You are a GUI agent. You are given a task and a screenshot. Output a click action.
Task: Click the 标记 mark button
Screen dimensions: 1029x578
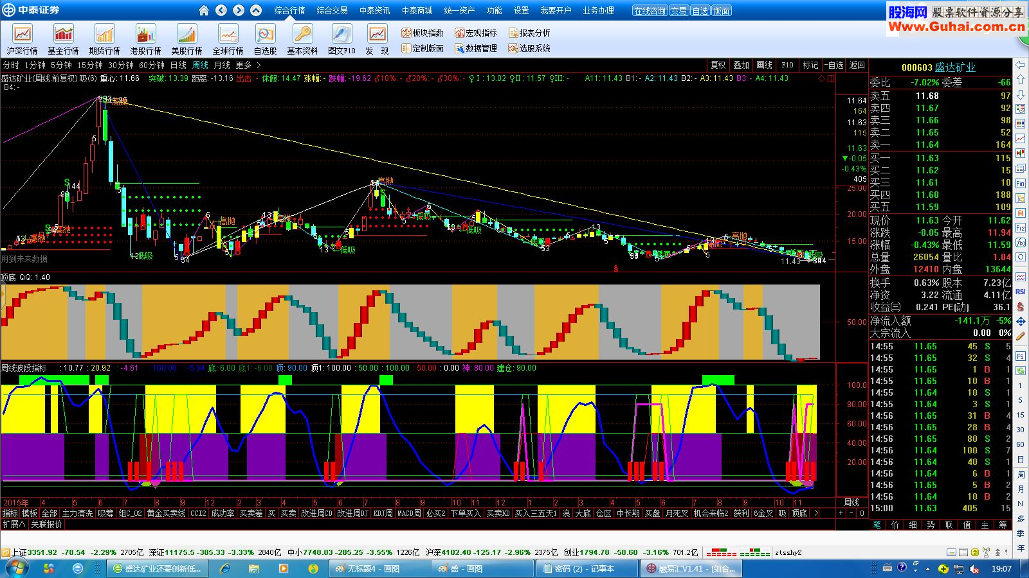click(x=810, y=65)
